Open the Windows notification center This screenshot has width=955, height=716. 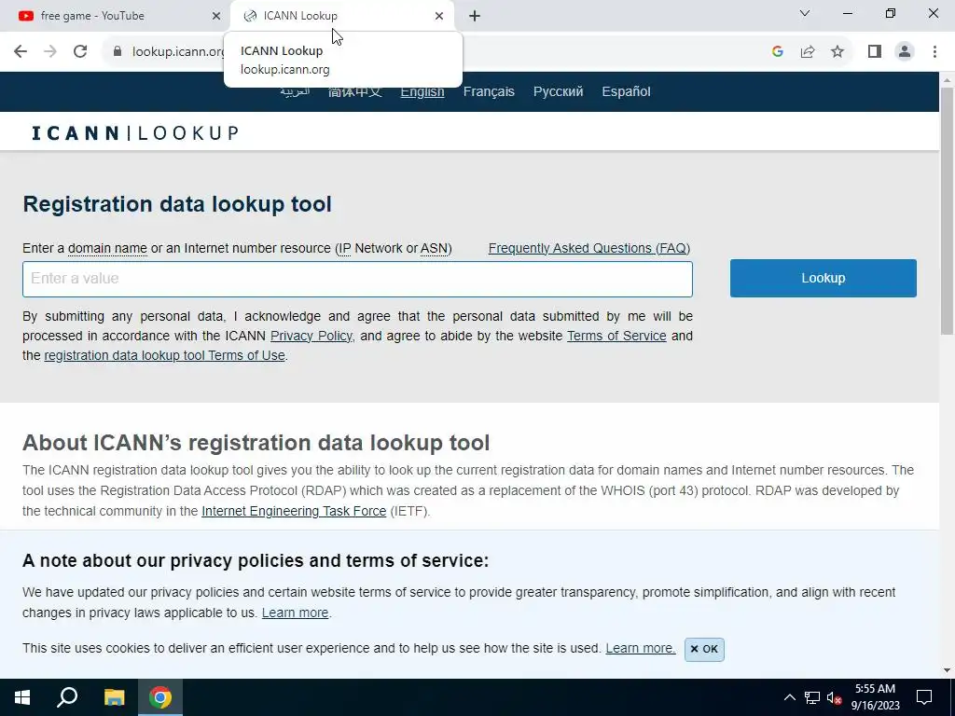(x=924, y=697)
